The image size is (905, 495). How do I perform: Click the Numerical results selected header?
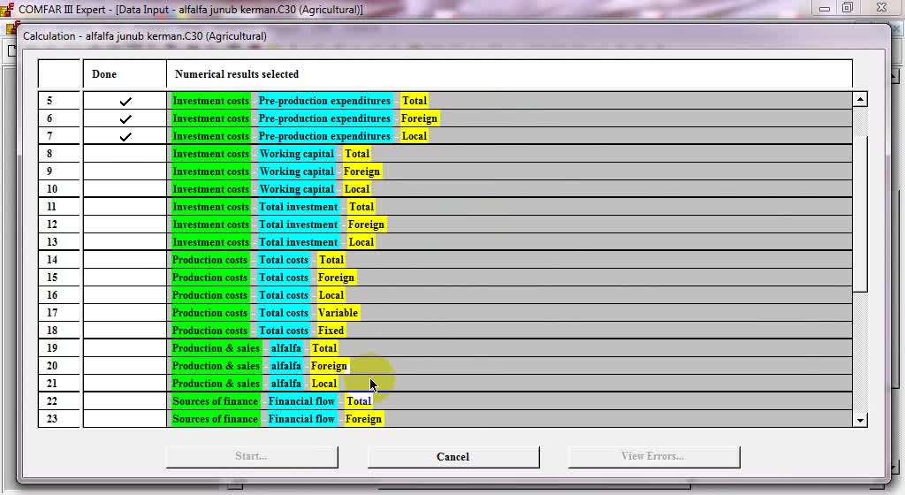click(x=237, y=74)
